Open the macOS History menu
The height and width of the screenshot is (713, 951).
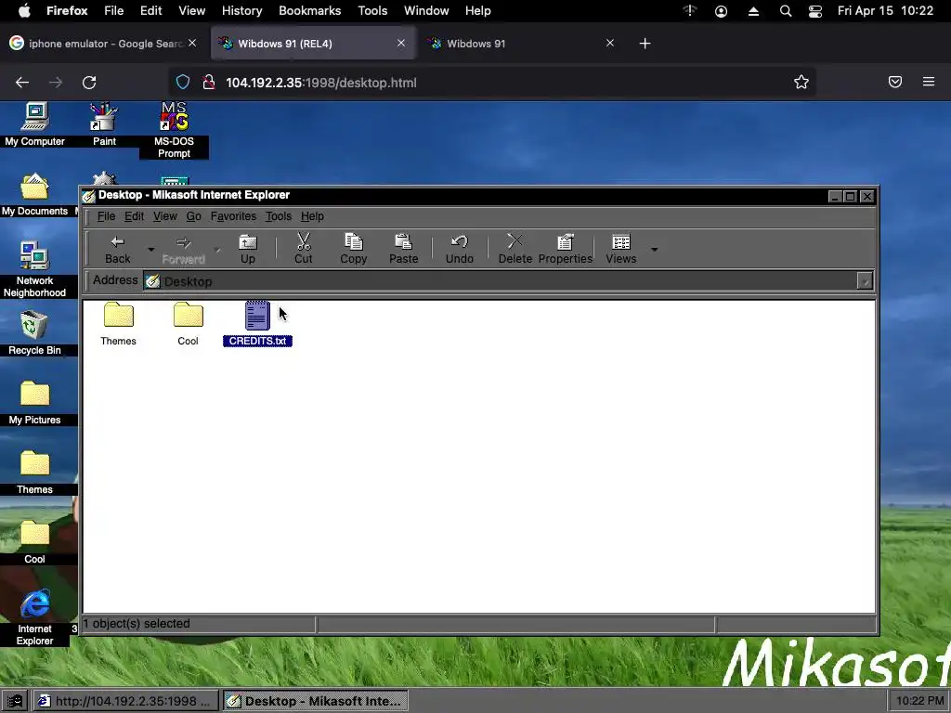point(241,11)
